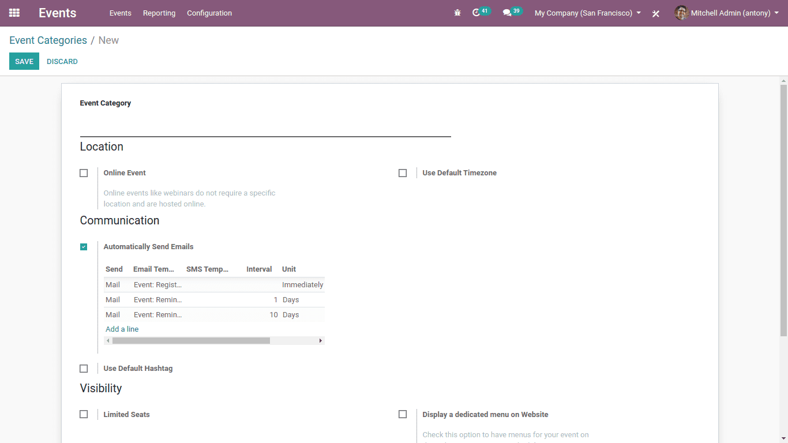Click the page vertical scrollbar
The image size is (788, 443).
point(783,210)
